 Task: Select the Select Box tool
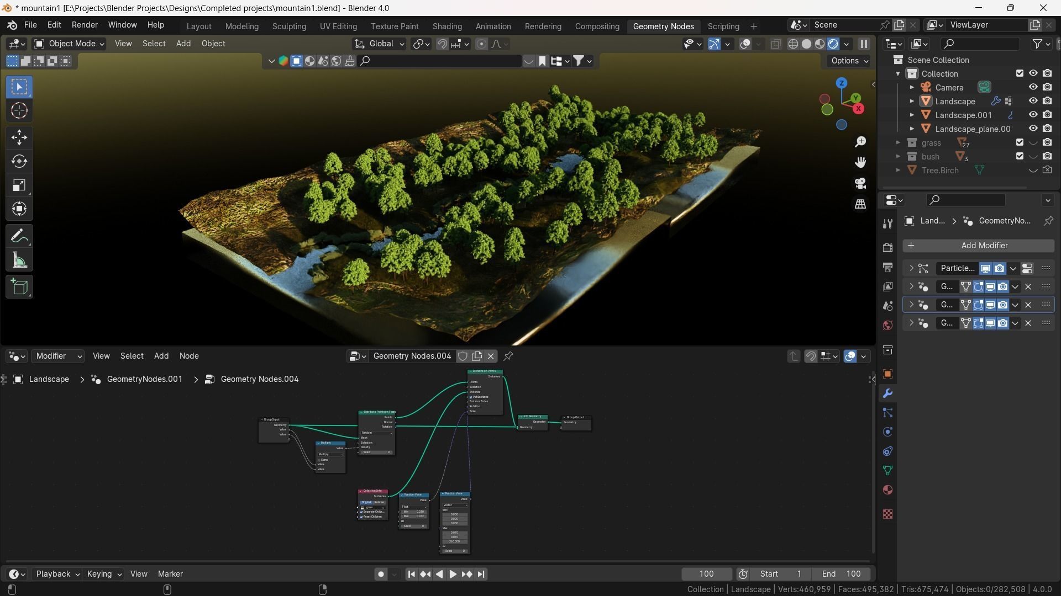[19, 87]
